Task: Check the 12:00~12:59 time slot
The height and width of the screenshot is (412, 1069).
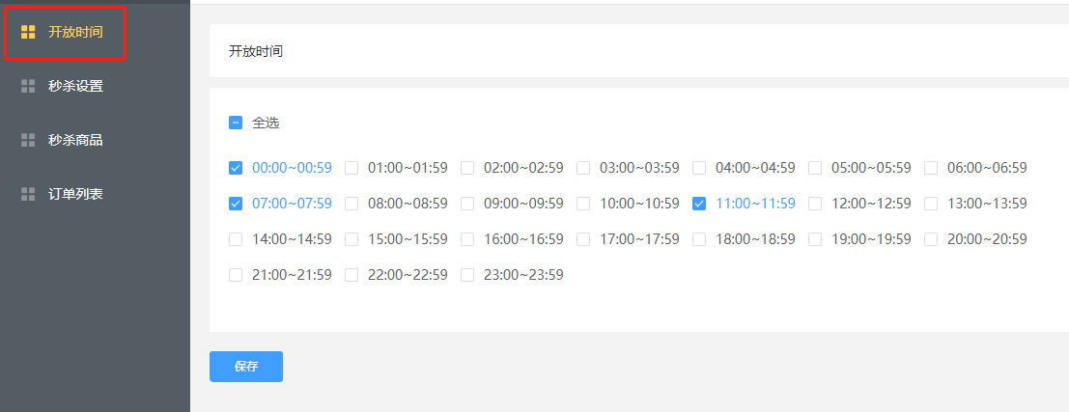Action: click(x=815, y=204)
